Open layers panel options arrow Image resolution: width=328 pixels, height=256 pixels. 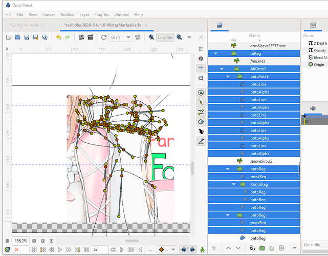295,248
